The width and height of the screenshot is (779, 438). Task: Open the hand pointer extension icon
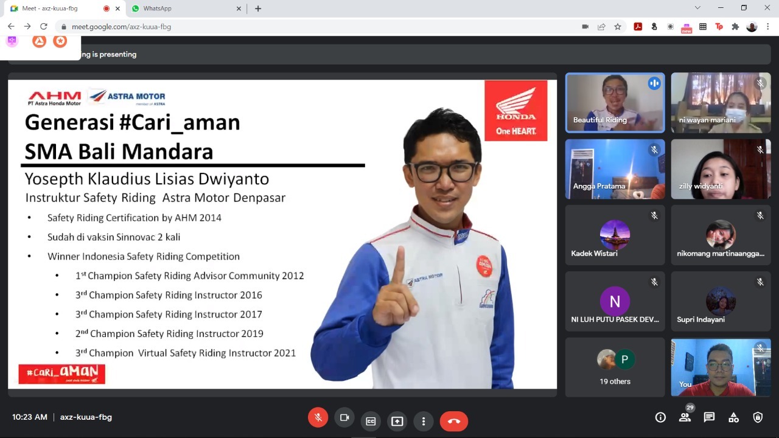pyautogui.click(x=654, y=27)
